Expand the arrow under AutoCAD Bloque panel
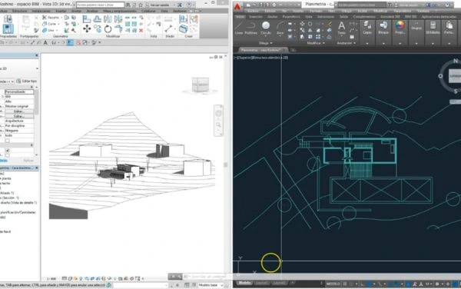Viewport: 461px width, 289px height. point(383,44)
